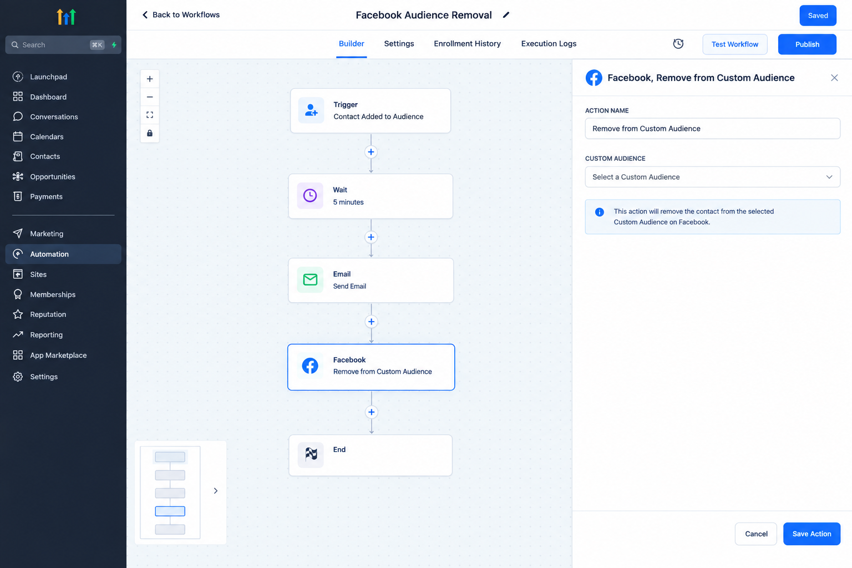Add step below the Email node
Viewport: 852px width, 568px height.
point(372,322)
